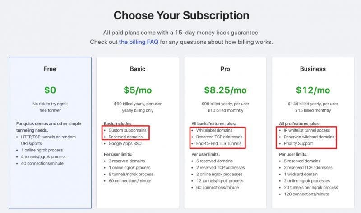361x213 pixels.
Task: Click the Reserved domains feature in Basic
Action: coord(126,137)
